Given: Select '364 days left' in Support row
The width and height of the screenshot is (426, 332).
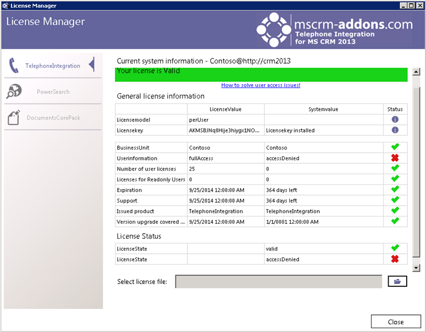Looking at the screenshot, I should 323,201.
